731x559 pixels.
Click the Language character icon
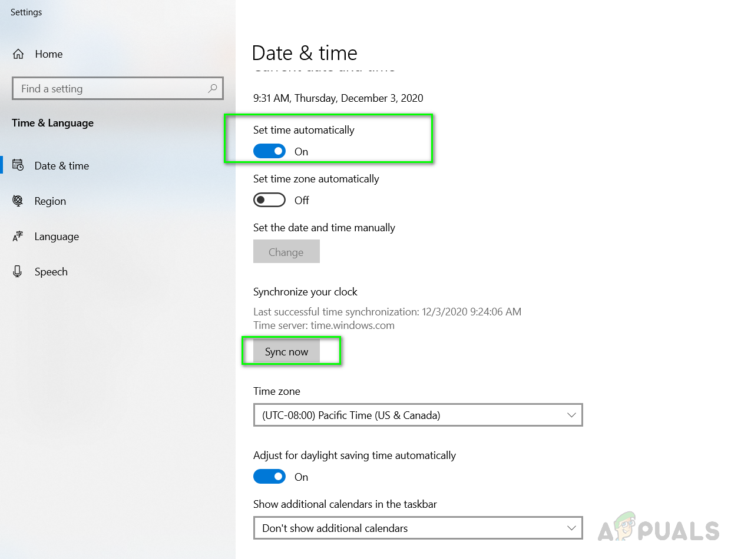tap(18, 237)
